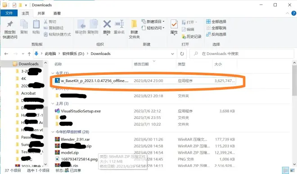Open the Open (打开) dropdown button
The image size is (297, 174).
point(189,22)
